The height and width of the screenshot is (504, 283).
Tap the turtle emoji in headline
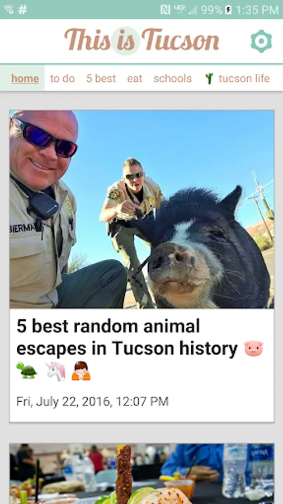(27, 370)
